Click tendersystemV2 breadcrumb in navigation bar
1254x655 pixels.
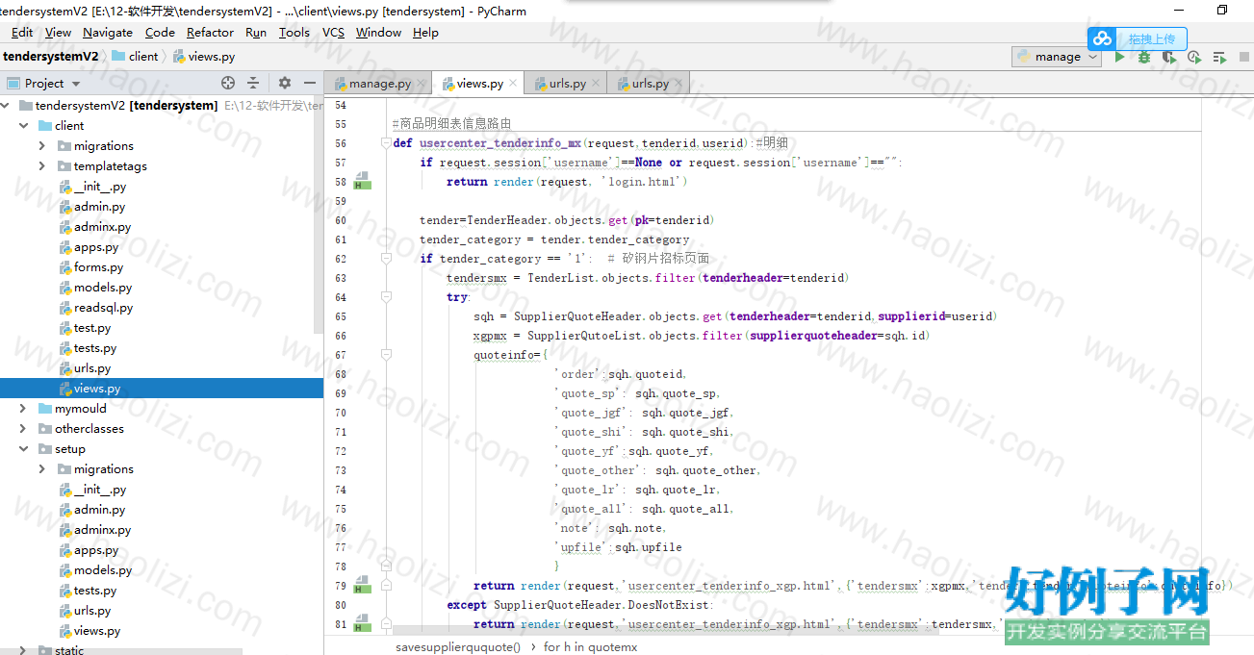50,56
